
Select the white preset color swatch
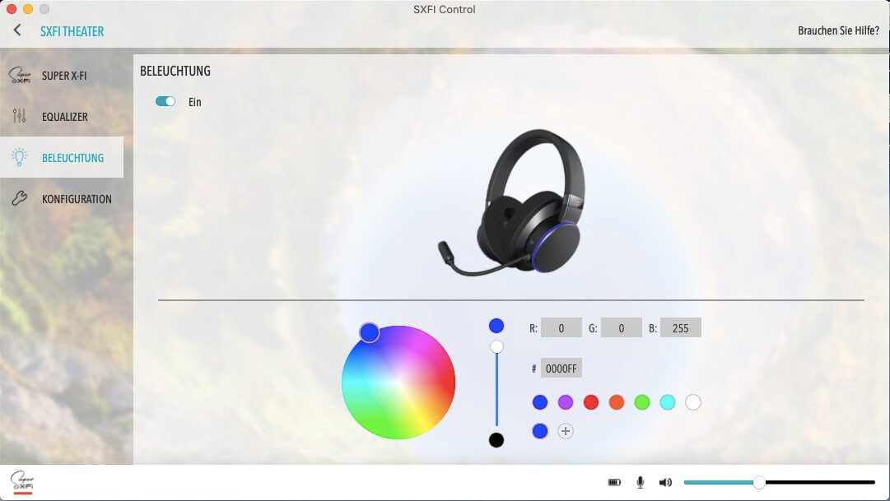coord(693,402)
